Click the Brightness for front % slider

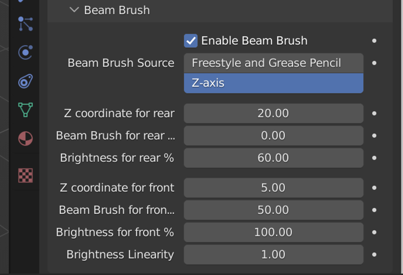pos(274,232)
